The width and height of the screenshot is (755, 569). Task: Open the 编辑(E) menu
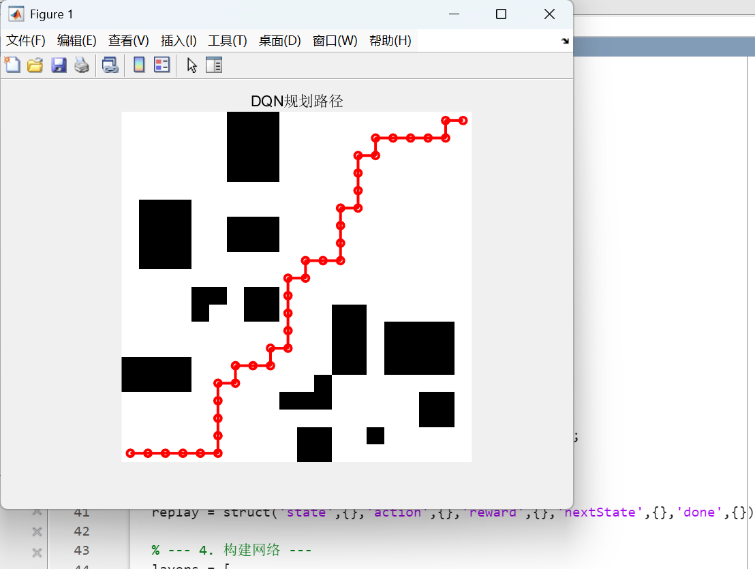pos(77,40)
